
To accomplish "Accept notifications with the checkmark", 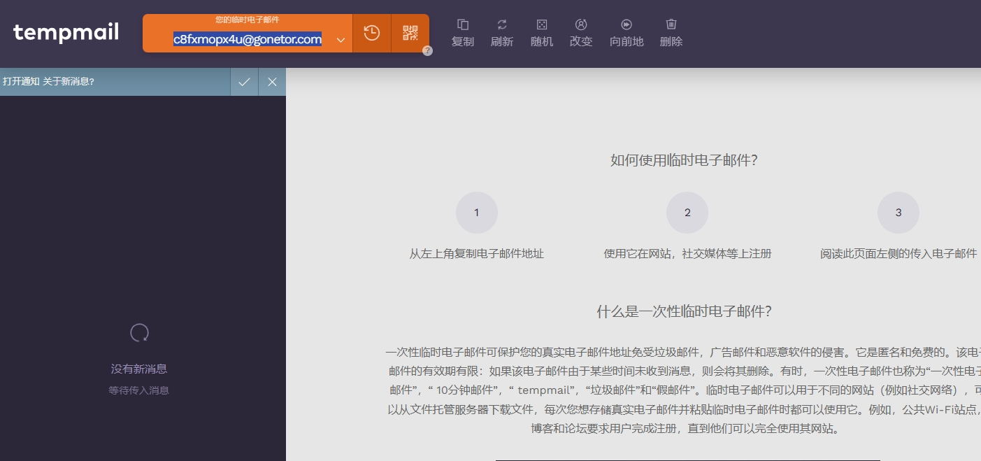I will (244, 82).
